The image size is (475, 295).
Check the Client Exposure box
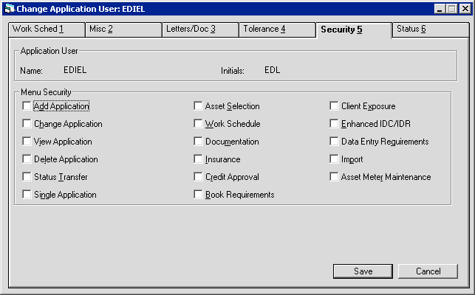334,106
